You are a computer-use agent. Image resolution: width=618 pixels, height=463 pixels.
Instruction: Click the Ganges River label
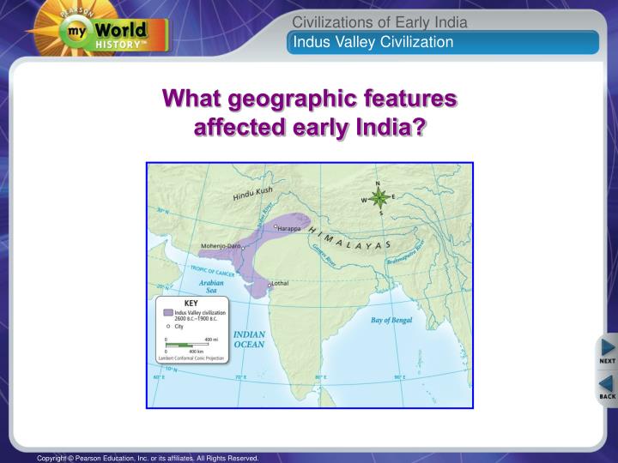pos(324,256)
